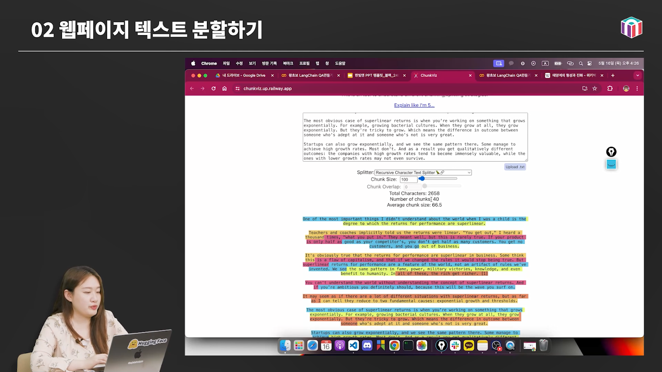The width and height of the screenshot is (662, 372).
Task: Open Control Center in the menu bar
Action: (590, 63)
